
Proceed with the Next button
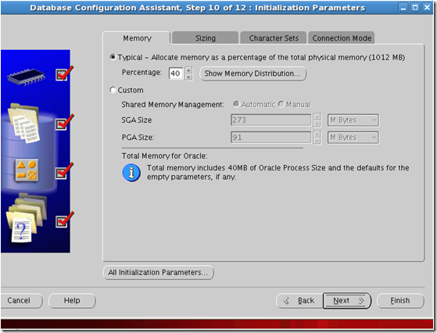click(x=347, y=301)
